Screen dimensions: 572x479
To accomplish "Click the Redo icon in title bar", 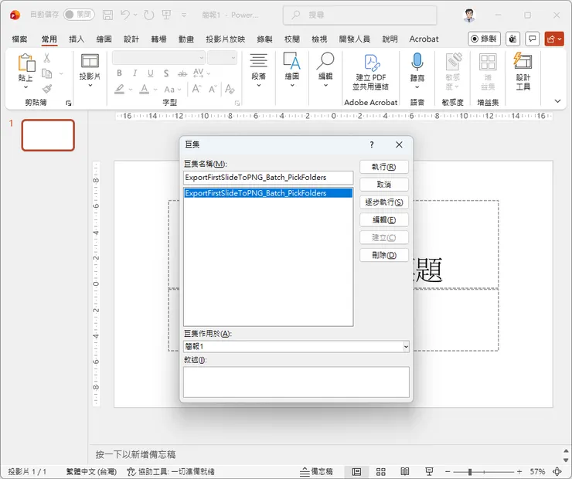I will coord(148,15).
